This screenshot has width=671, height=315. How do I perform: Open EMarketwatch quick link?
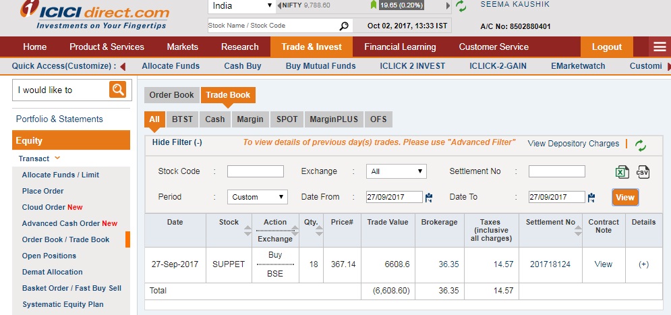[x=578, y=66]
